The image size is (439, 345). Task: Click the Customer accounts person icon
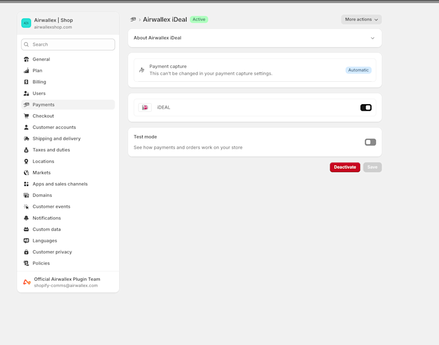click(x=26, y=127)
